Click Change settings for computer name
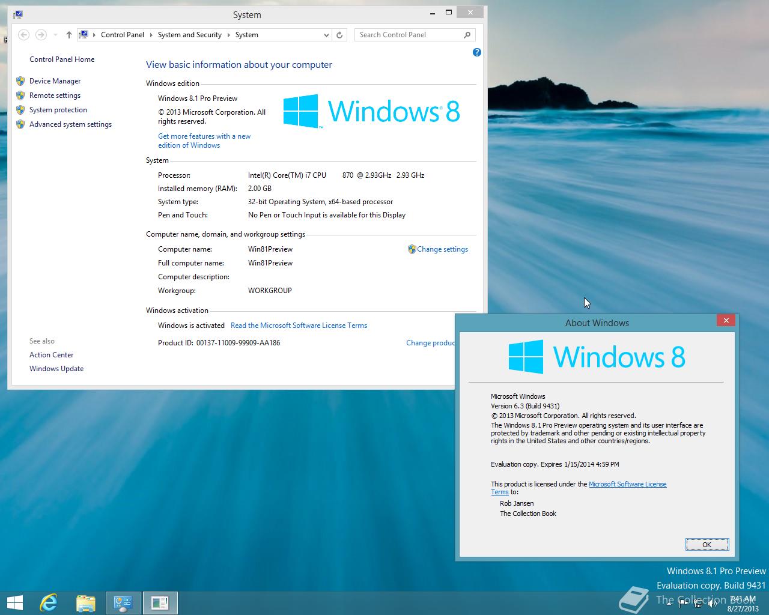Screen dimensions: 769x615 coord(442,249)
